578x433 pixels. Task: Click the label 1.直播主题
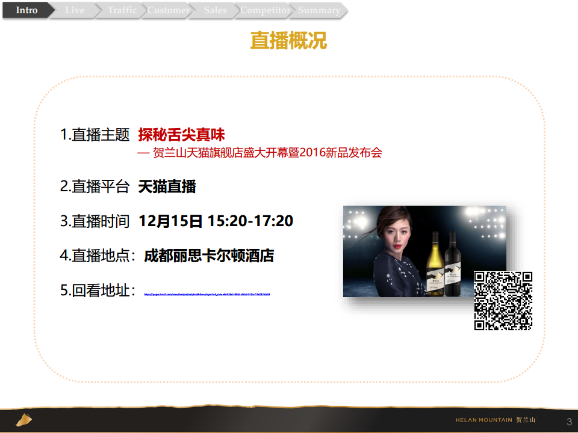(x=95, y=135)
